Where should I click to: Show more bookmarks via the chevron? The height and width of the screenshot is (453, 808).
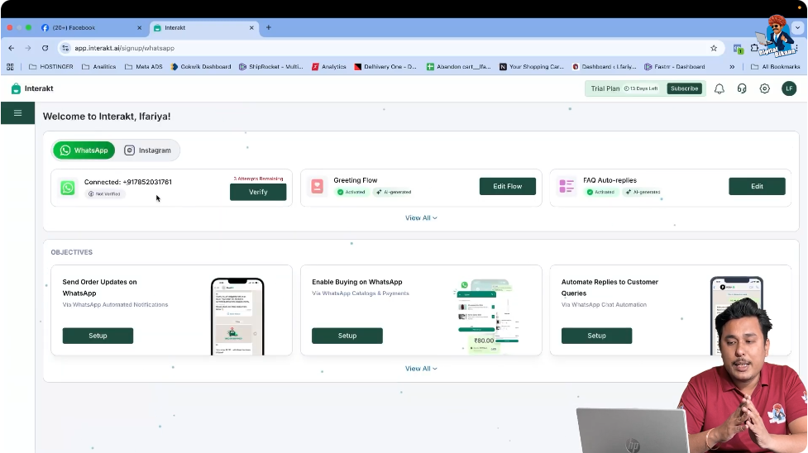(x=732, y=66)
